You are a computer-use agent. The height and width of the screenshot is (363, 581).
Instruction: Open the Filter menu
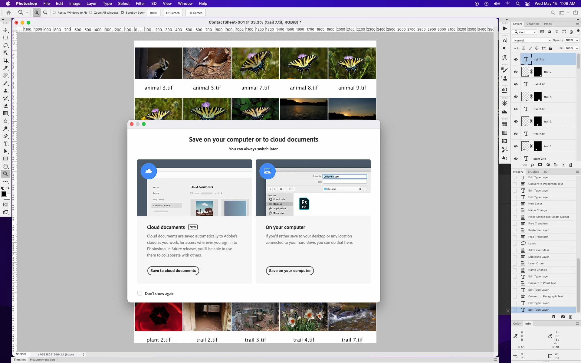tap(140, 4)
